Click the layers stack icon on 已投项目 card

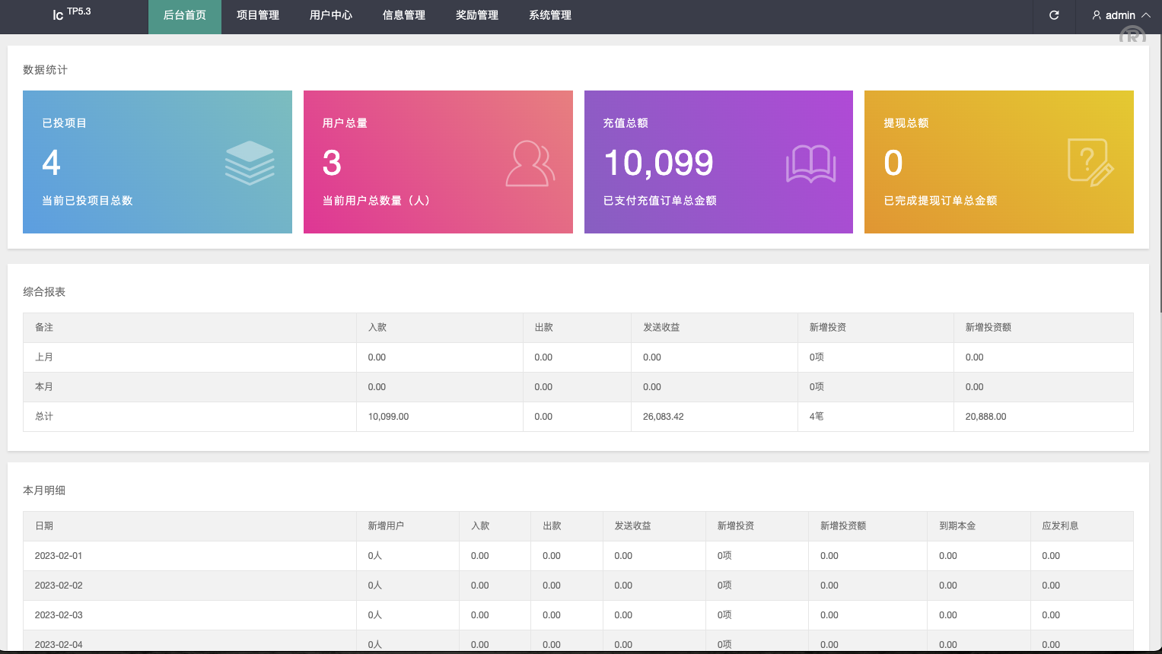pyautogui.click(x=250, y=163)
